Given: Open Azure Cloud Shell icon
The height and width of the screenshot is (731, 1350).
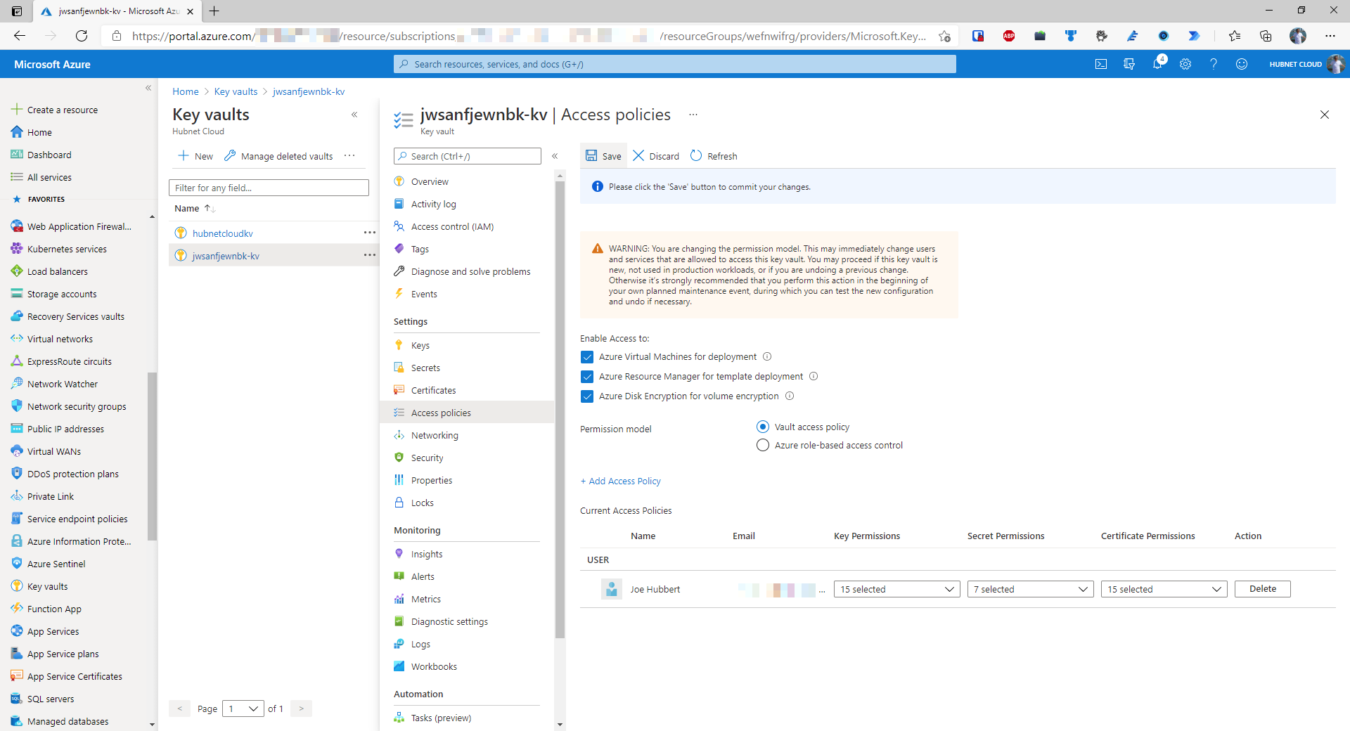Looking at the screenshot, I should point(1101,64).
